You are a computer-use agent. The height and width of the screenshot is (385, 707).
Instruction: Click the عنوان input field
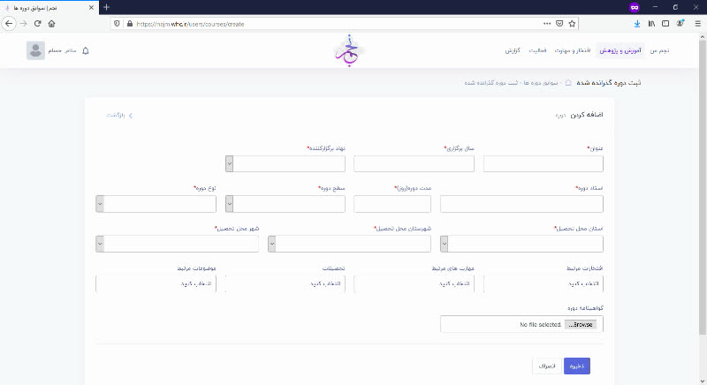(x=544, y=164)
